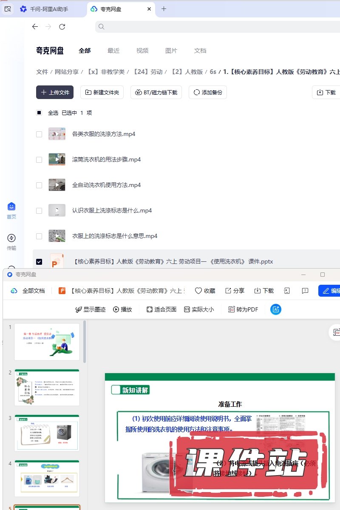The image size is (340, 510).
Task: Open 分享 share option in the viewer
Action: [x=235, y=291]
